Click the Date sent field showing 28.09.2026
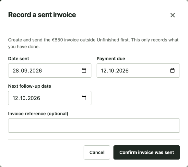Image resolution: width=188 pixels, height=167 pixels. pyautogui.click(x=50, y=71)
